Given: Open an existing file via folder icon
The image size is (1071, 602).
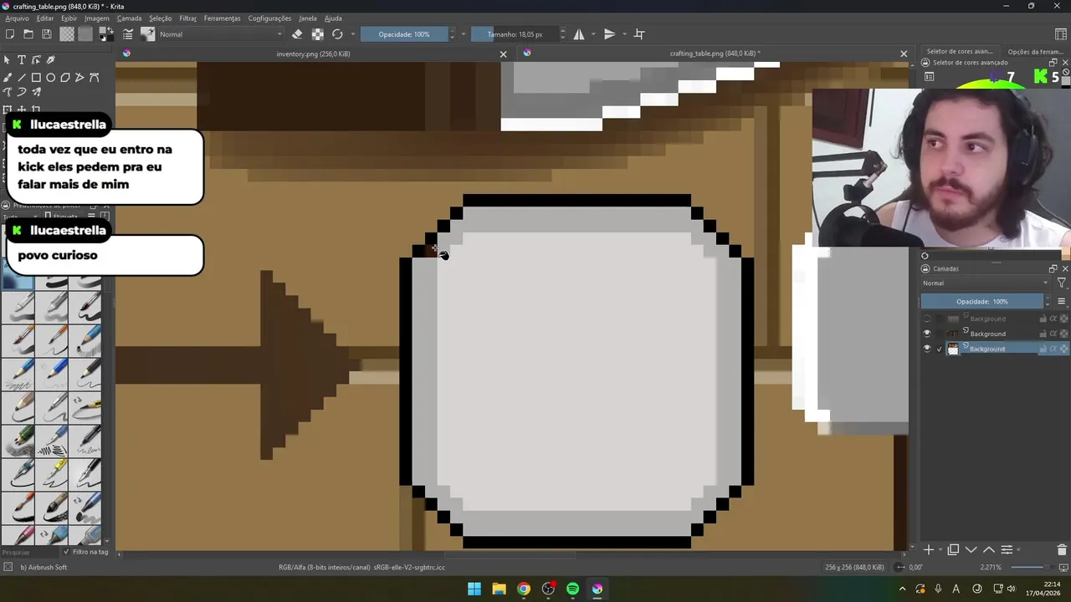Looking at the screenshot, I should pos(28,34).
